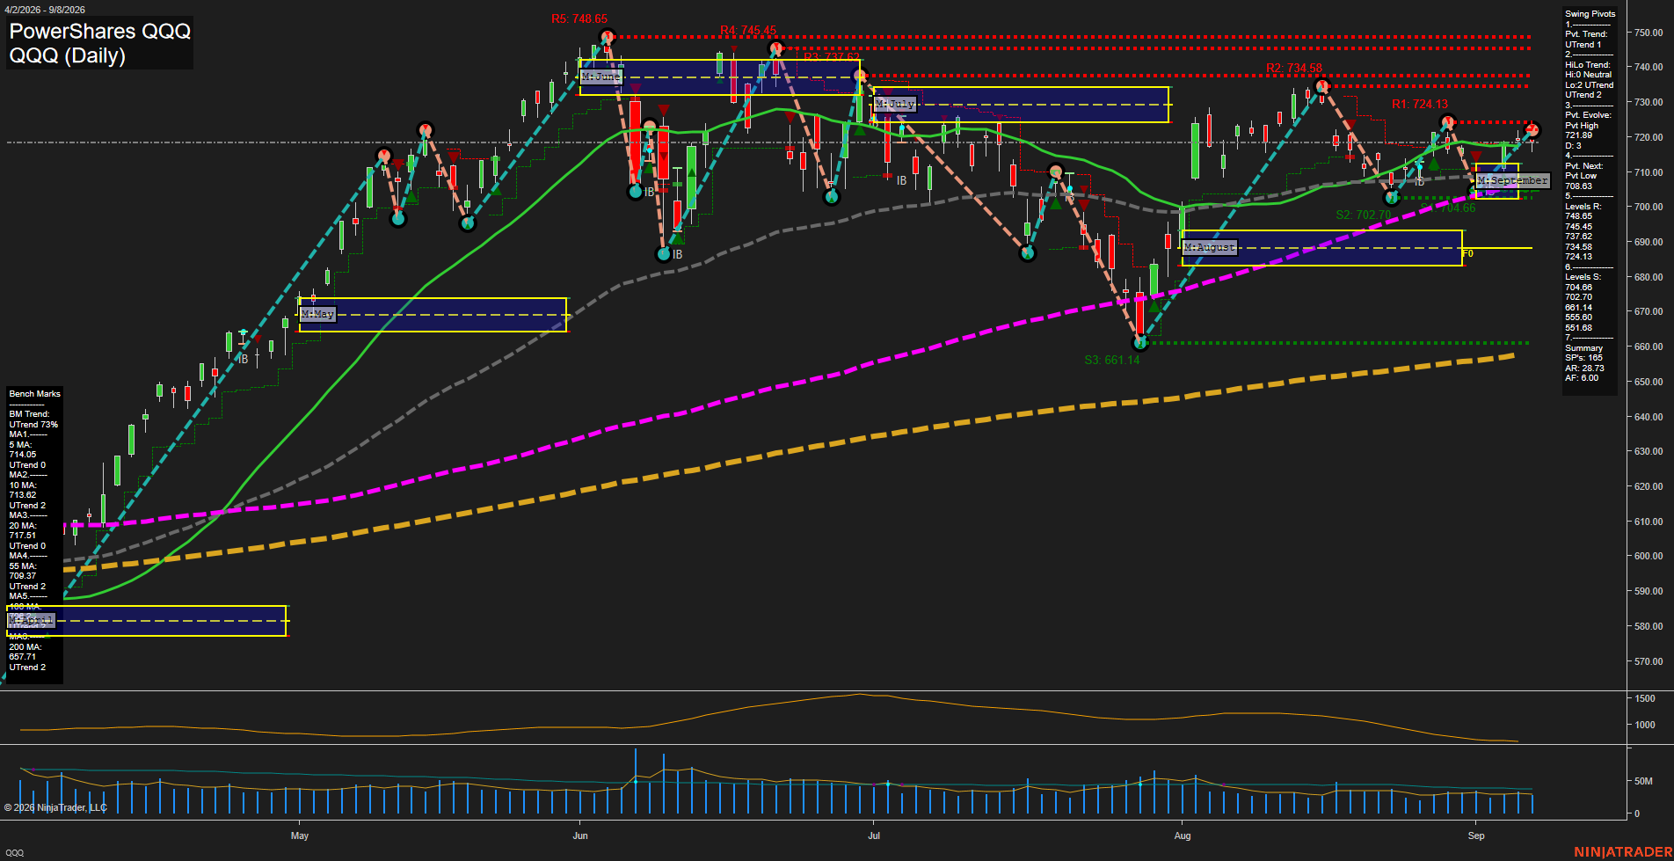Click the Bench Marks panel heading
The width and height of the screenshot is (1674, 861).
[35, 394]
